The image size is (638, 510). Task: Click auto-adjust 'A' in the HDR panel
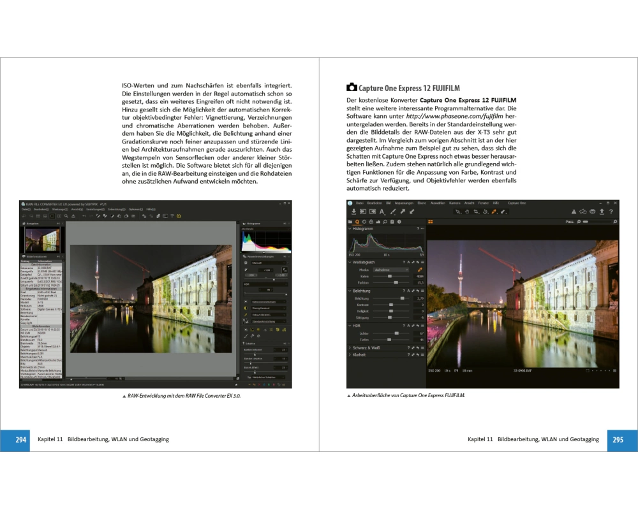pyautogui.click(x=408, y=326)
